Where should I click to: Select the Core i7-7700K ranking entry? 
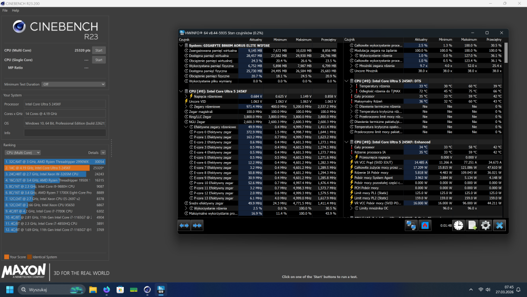tap(55, 211)
